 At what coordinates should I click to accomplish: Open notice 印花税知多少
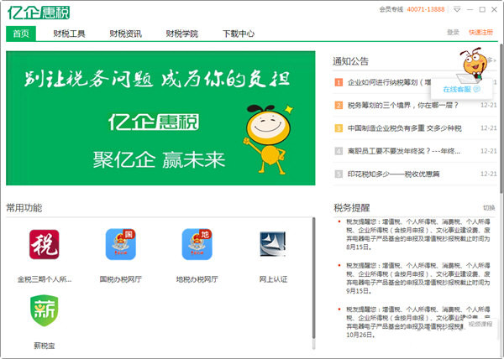click(x=393, y=174)
